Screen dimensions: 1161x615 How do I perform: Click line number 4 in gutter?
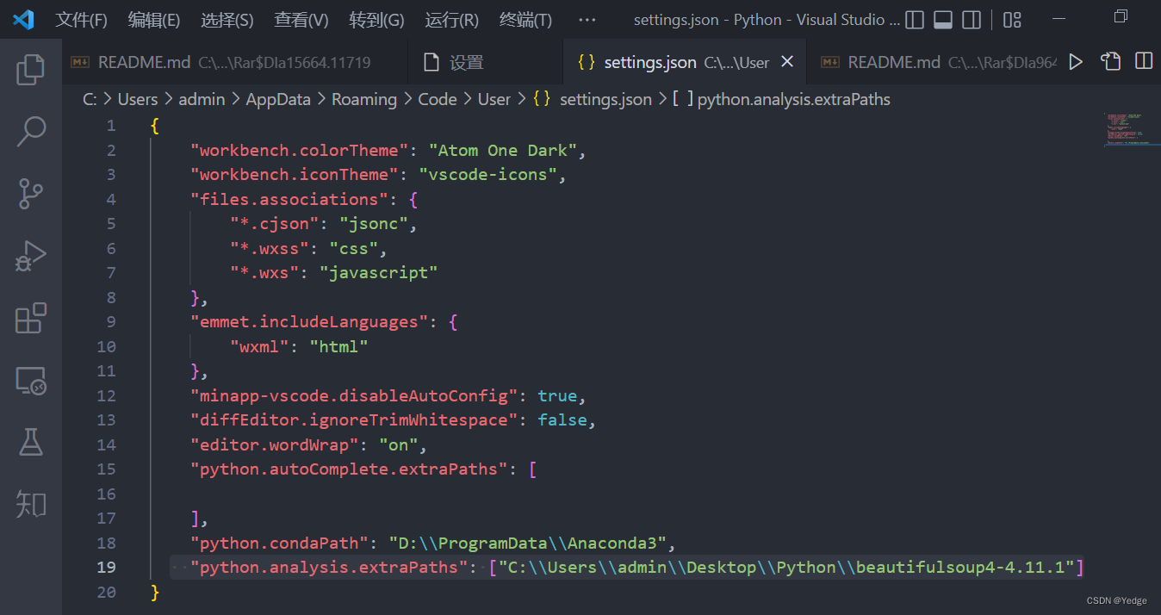click(110, 199)
